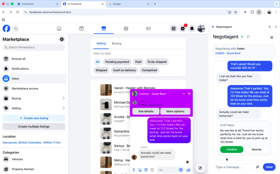This screenshot has width=280, height=174.
Task: Open CA$50 - Good Boot listing link
Action: coord(228,53)
